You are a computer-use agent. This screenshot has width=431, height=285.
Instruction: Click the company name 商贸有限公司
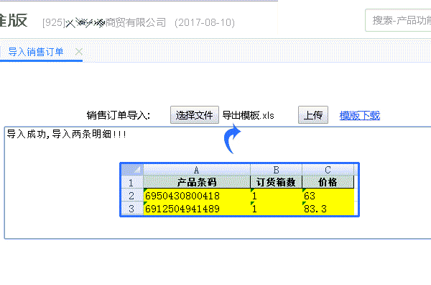[136, 22]
